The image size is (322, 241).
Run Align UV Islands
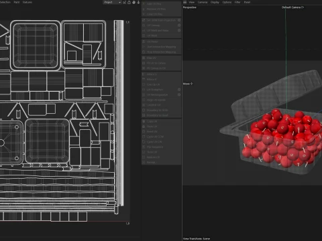tap(161, 100)
